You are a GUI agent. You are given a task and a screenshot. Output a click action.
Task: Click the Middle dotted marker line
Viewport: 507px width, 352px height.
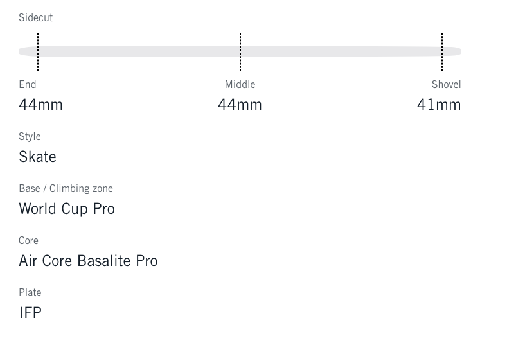pyautogui.click(x=240, y=51)
